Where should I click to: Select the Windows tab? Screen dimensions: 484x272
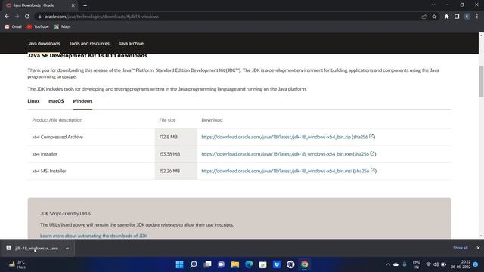(82, 101)
